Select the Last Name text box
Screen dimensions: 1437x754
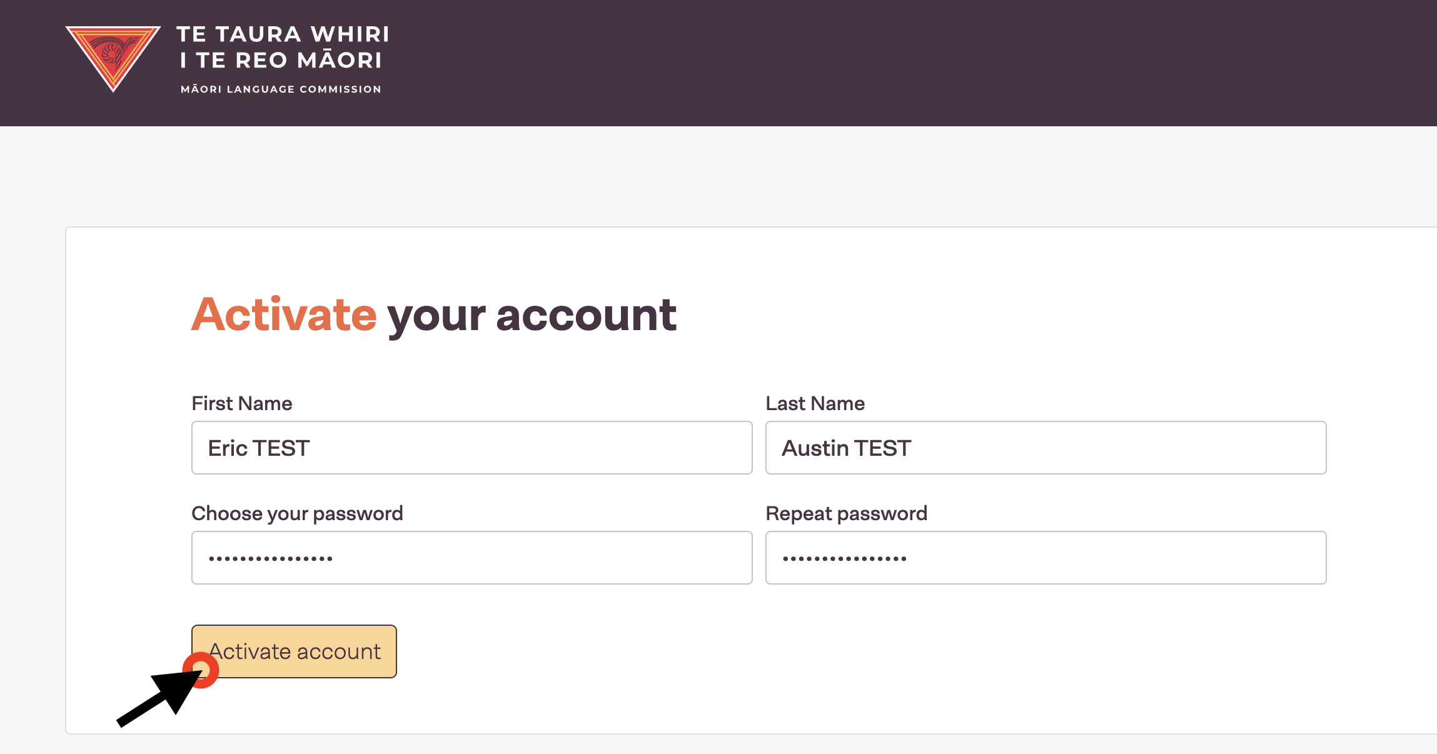coord(1046,448)
